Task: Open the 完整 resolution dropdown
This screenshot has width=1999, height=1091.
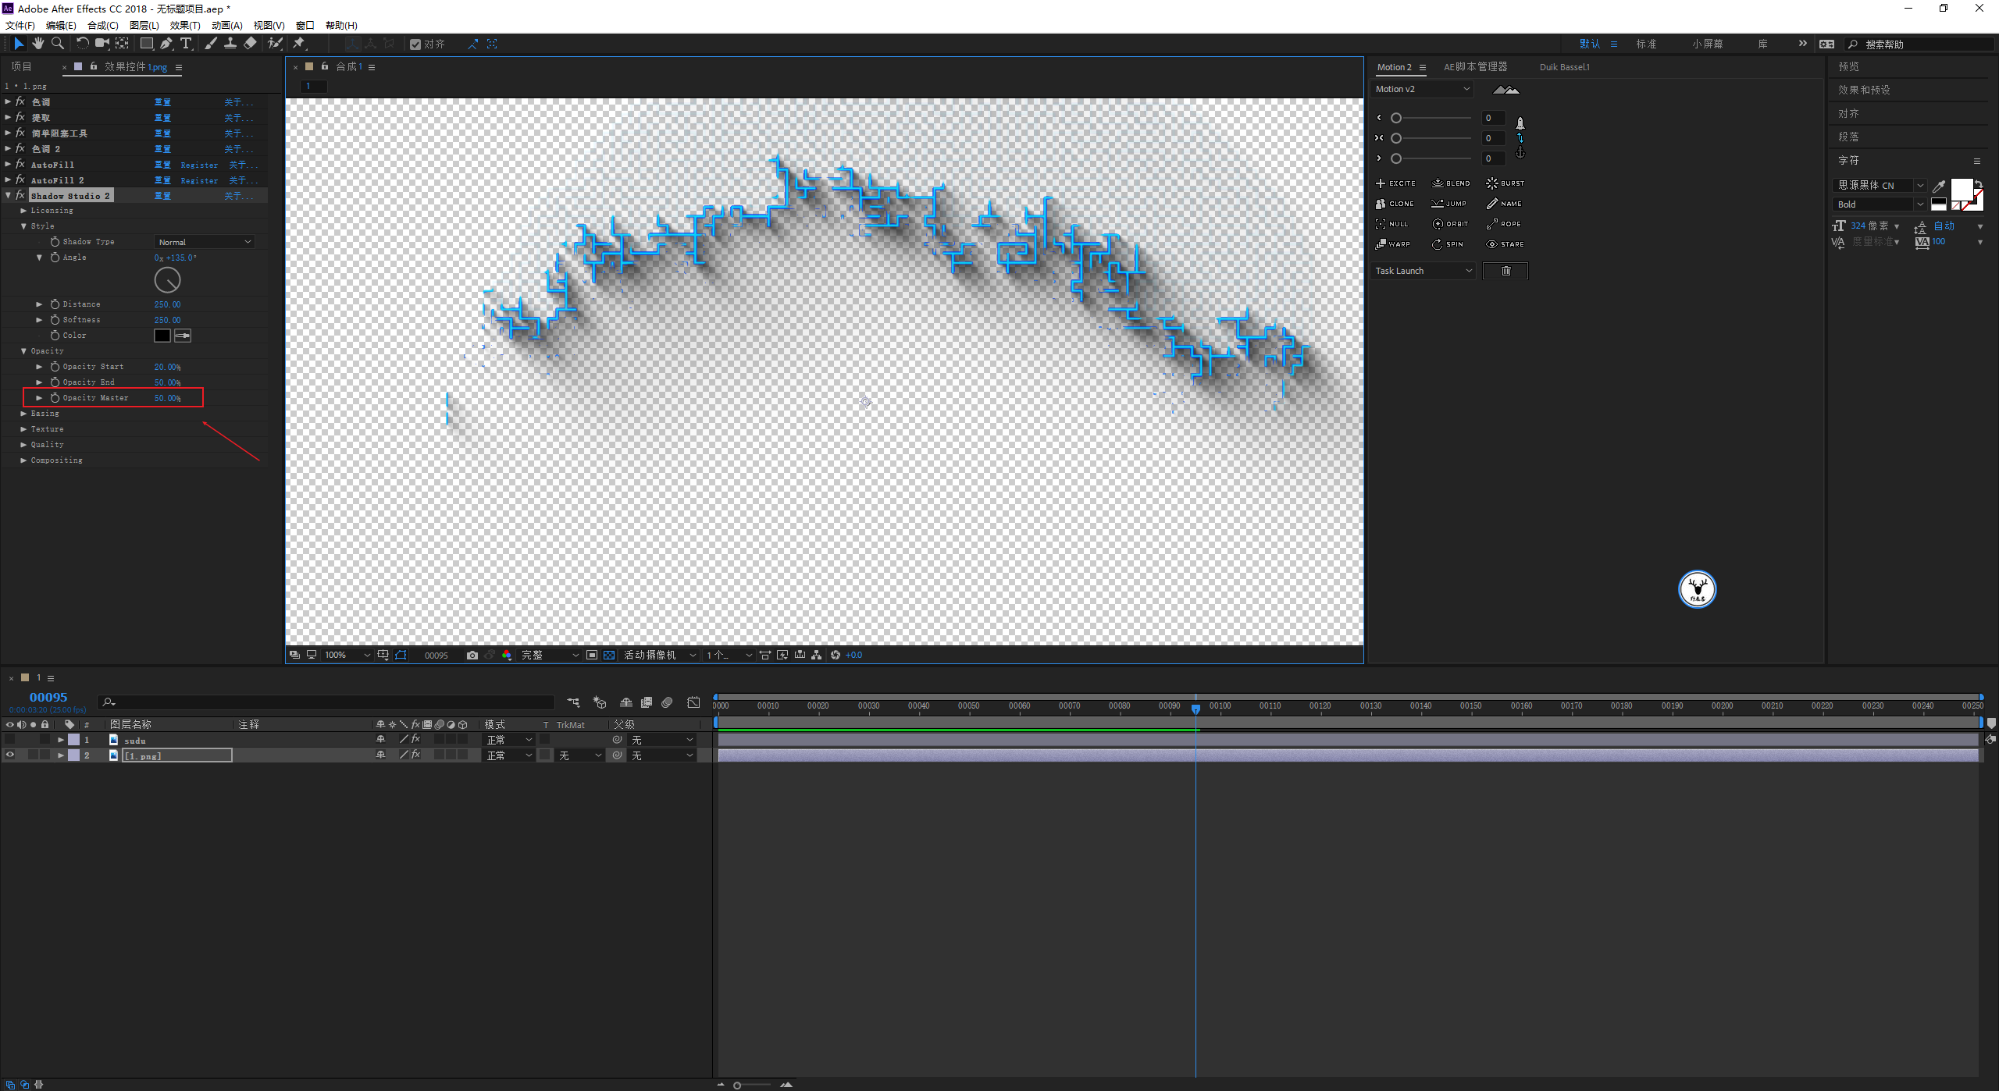Action: 551,656
